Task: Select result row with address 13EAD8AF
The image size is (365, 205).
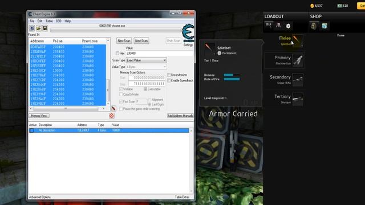Action: (67, 52)
